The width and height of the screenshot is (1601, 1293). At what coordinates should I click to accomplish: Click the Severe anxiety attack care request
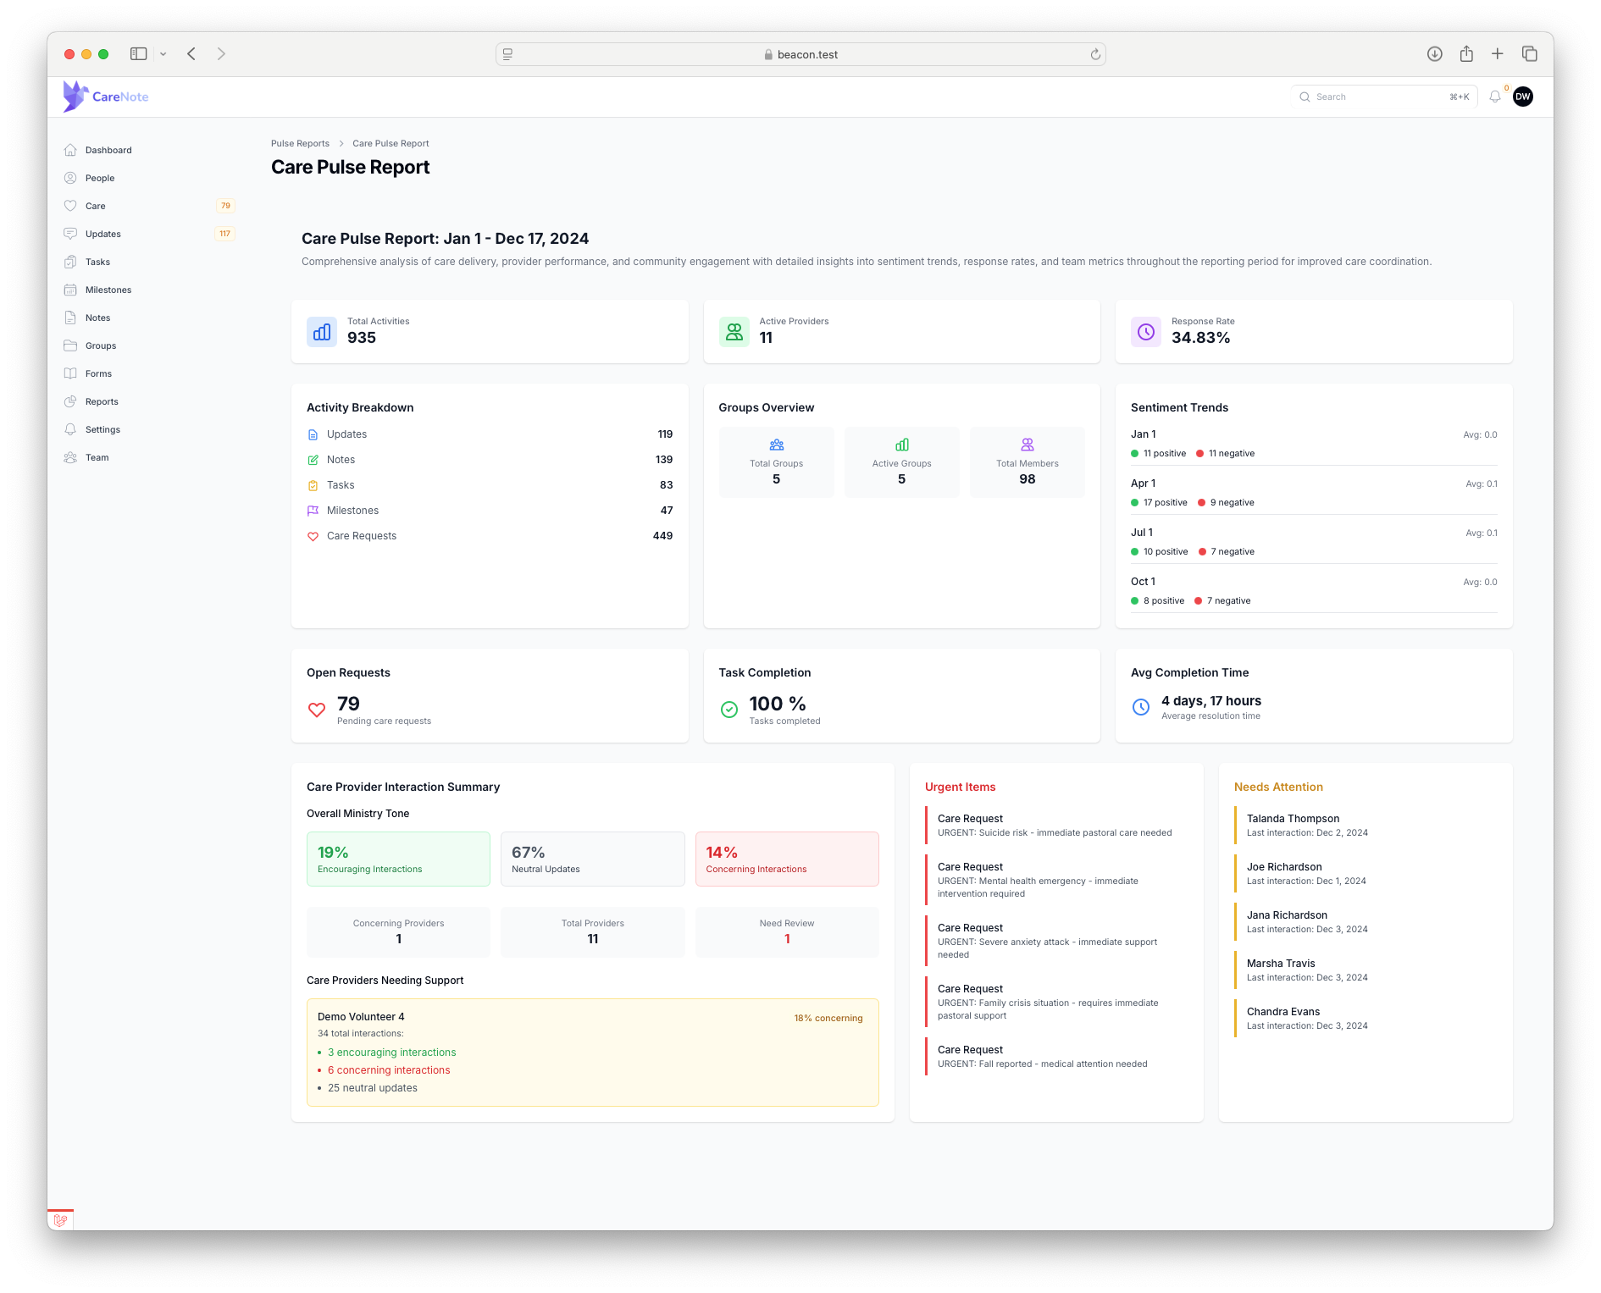click(1056, 941)
